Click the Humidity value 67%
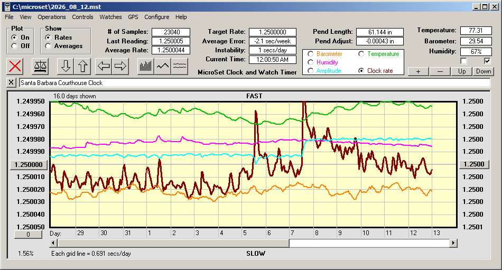Viewport: 502px width, 270px height. click(476, 51)
